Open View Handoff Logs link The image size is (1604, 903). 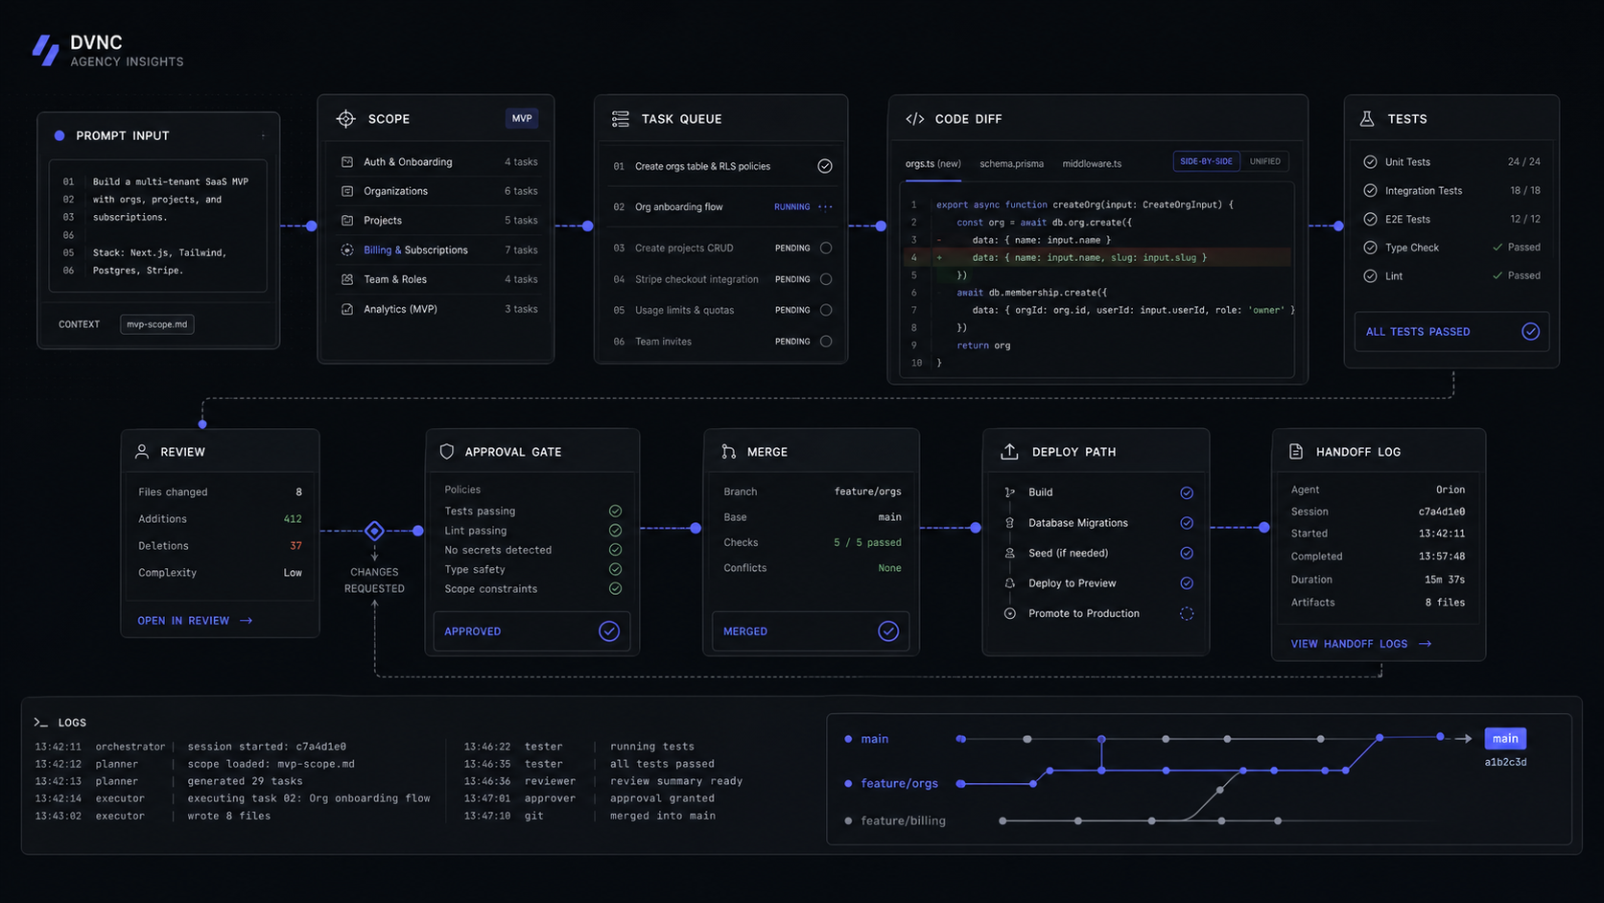[x=1361, y=644]
